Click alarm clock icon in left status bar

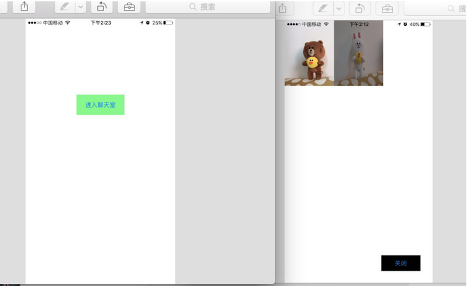pyautogui.click(x=148, y=23)
